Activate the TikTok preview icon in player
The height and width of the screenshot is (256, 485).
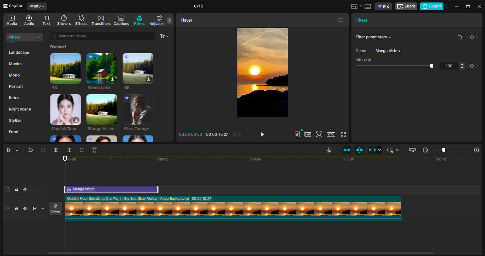(x=297, y=134)
